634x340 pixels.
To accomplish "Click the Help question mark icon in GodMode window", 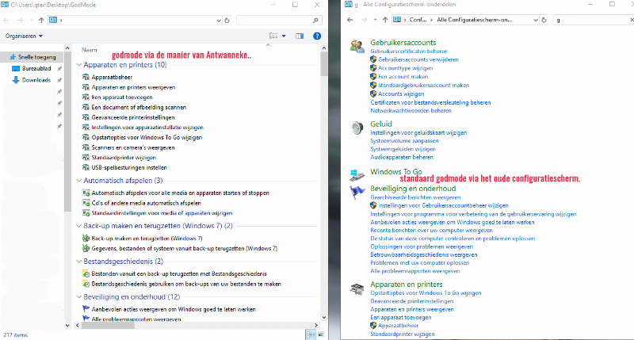I will 317,36.
